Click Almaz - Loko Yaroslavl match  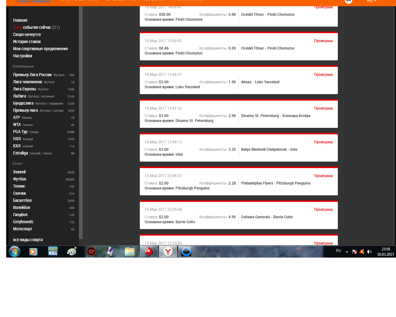[x=260, y=82]
